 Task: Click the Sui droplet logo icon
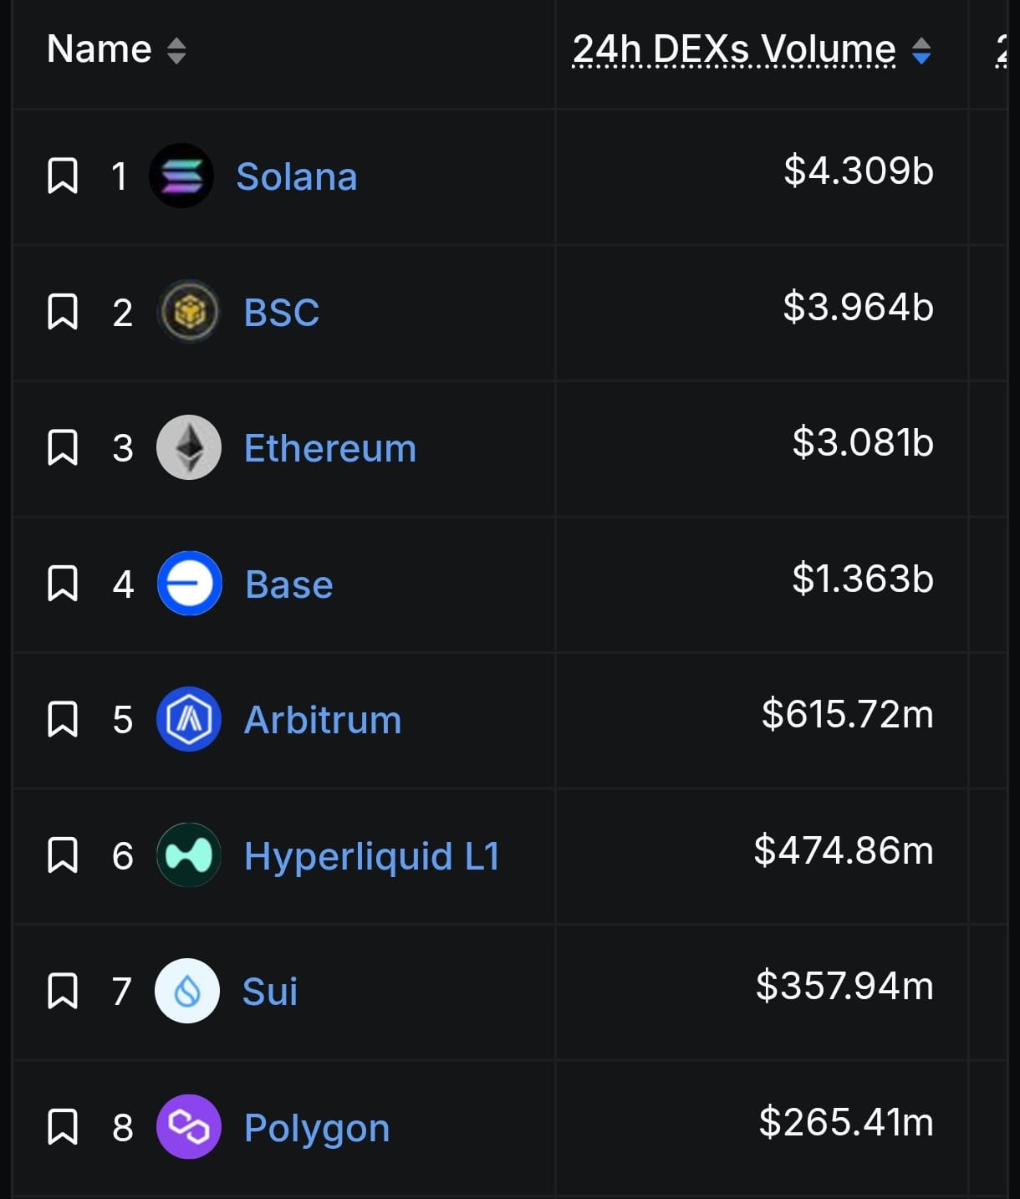tap(187, 991)
